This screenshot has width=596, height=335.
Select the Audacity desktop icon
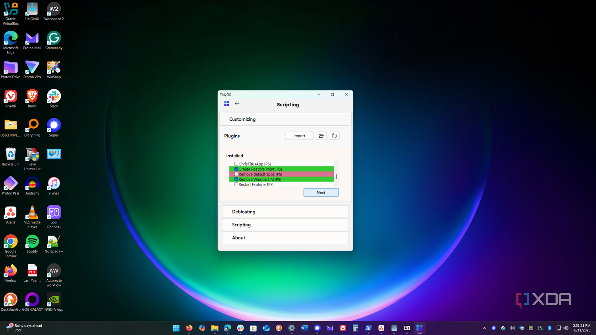(32, 186)
